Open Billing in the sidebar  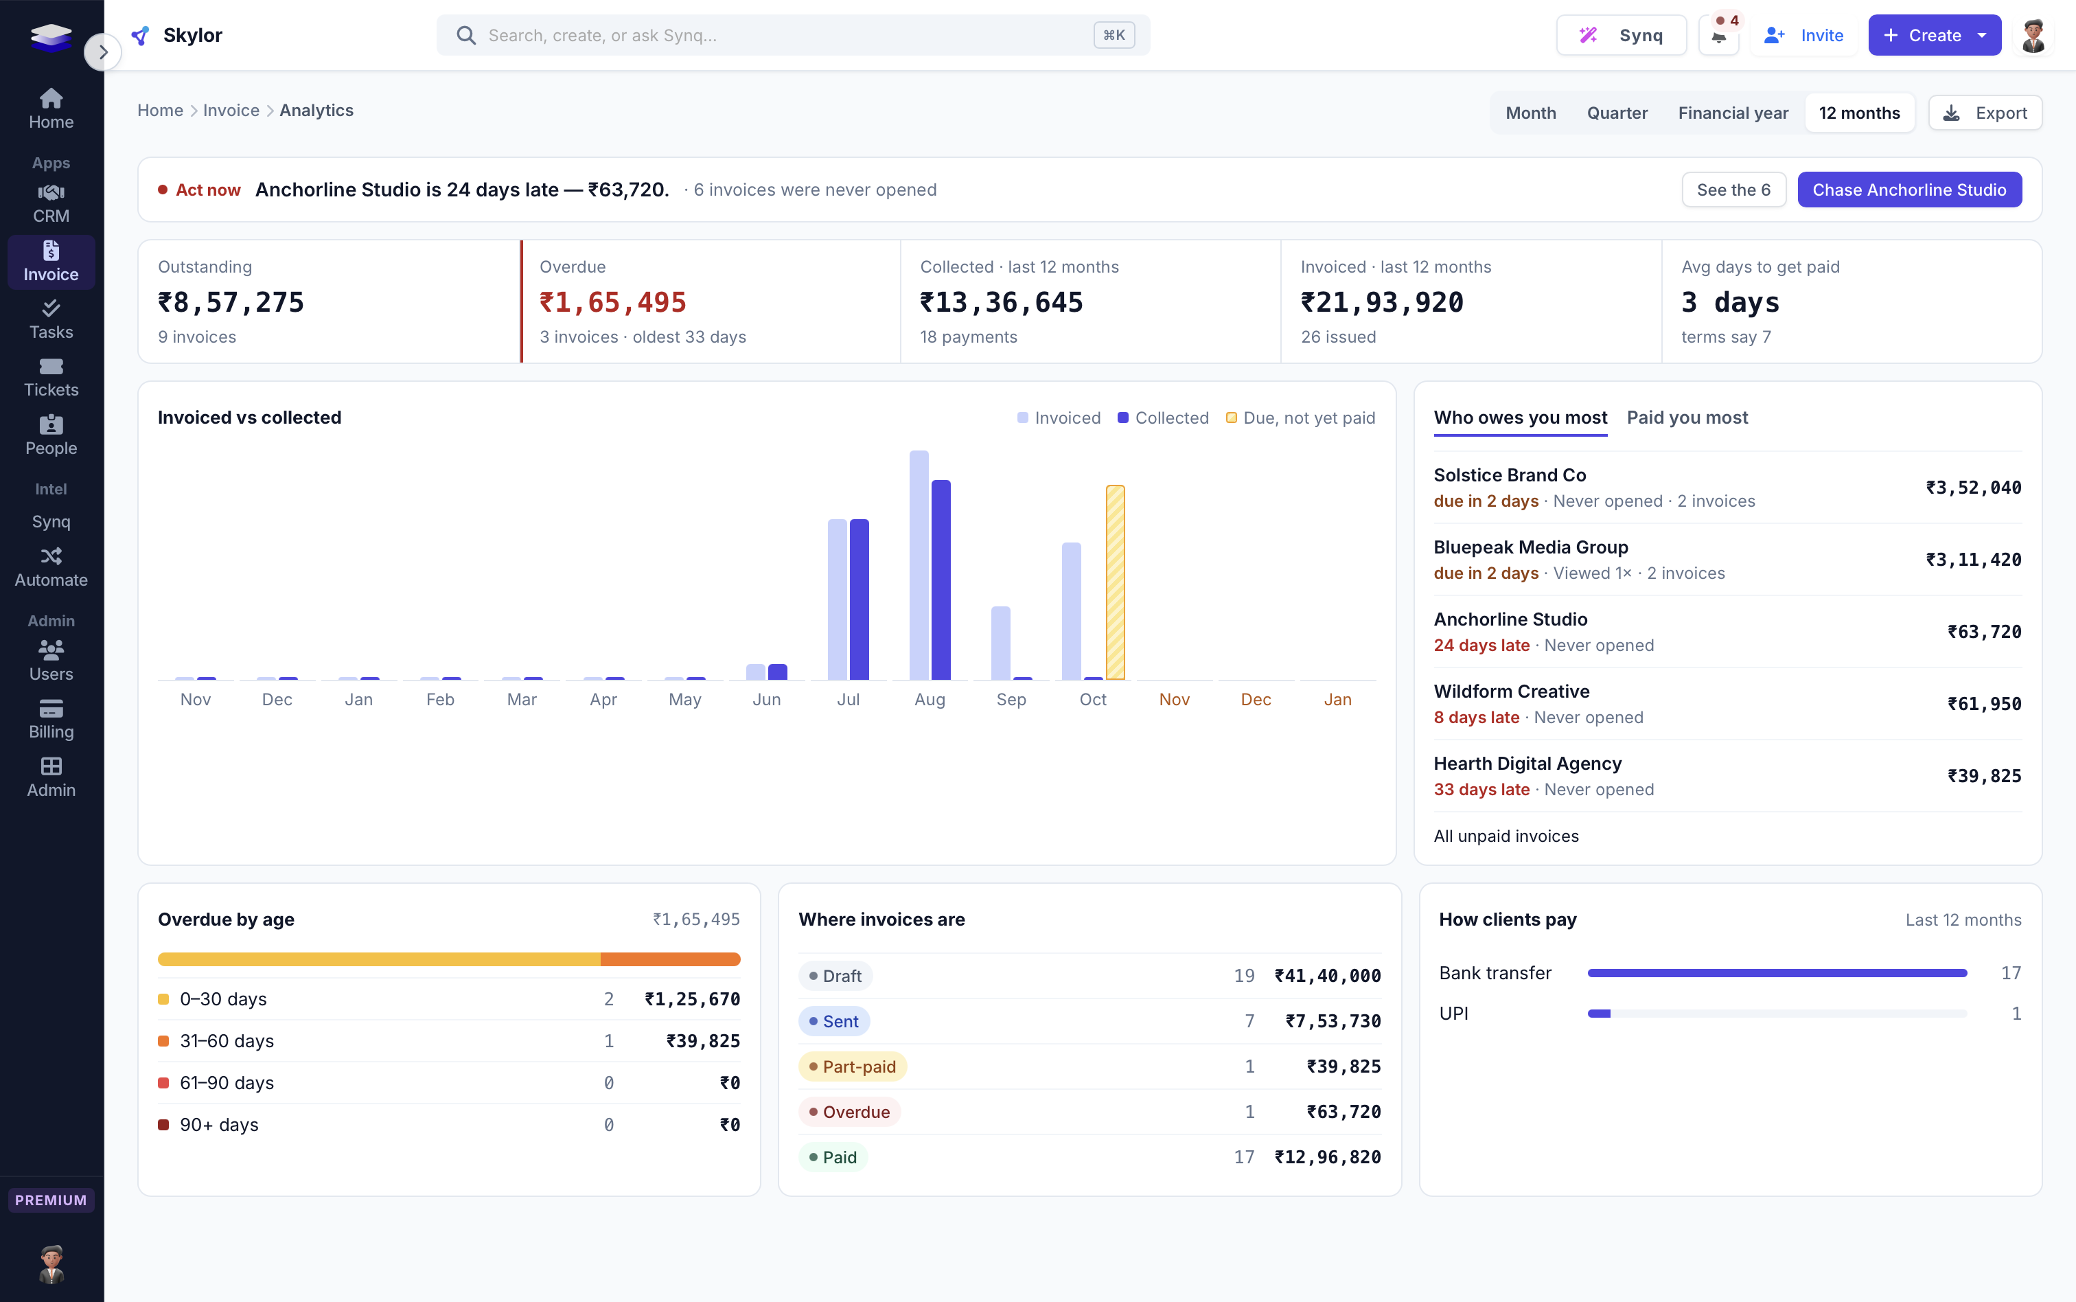(x=51, y=719)
